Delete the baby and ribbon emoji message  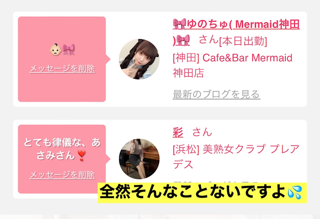[x=62, y=69]
